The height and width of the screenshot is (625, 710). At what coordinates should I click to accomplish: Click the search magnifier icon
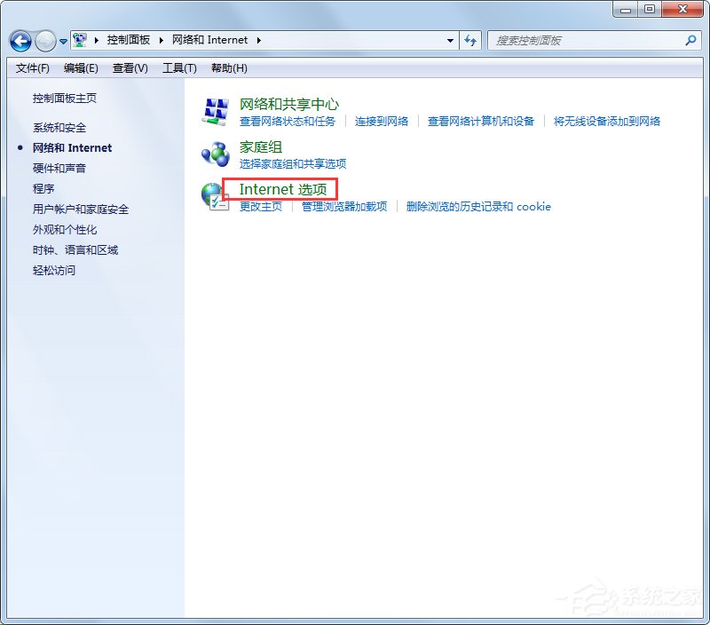pyautogui.click(x=688, y=40)
